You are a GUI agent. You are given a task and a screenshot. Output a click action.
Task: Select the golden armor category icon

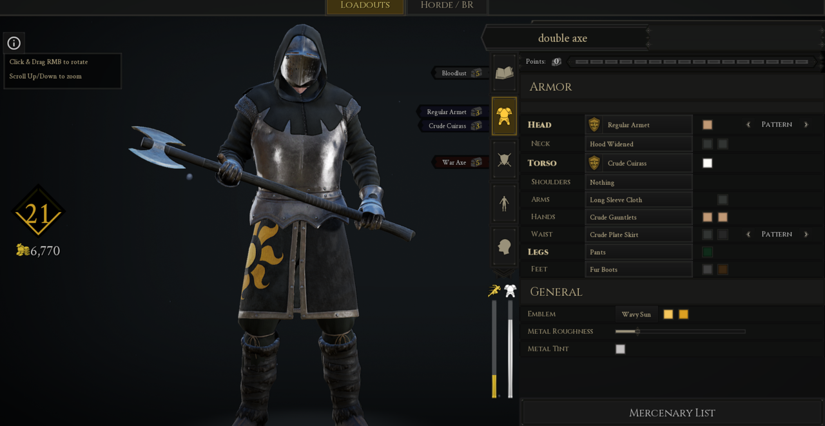[504, 116]
